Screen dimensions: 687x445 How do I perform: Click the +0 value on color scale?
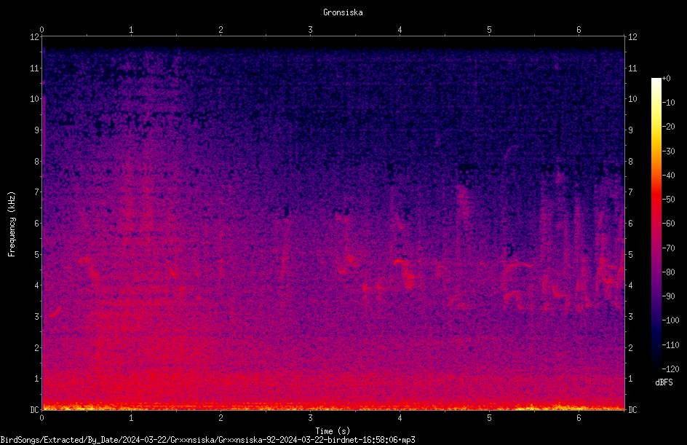(666, 79)
